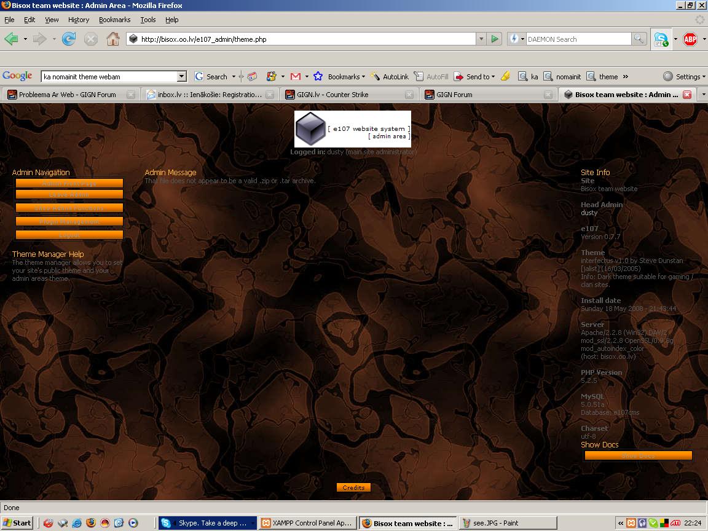This screenshot has width=708, height=531.
Task: Click the Adblock Plus ABP icon
Action: pos(690,39)
